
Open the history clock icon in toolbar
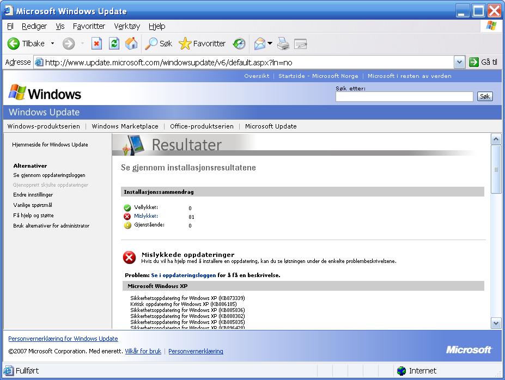click(239, 44)
